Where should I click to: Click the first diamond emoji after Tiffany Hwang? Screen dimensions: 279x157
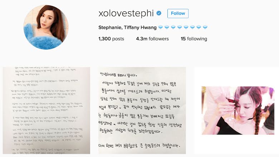(161, 27)
